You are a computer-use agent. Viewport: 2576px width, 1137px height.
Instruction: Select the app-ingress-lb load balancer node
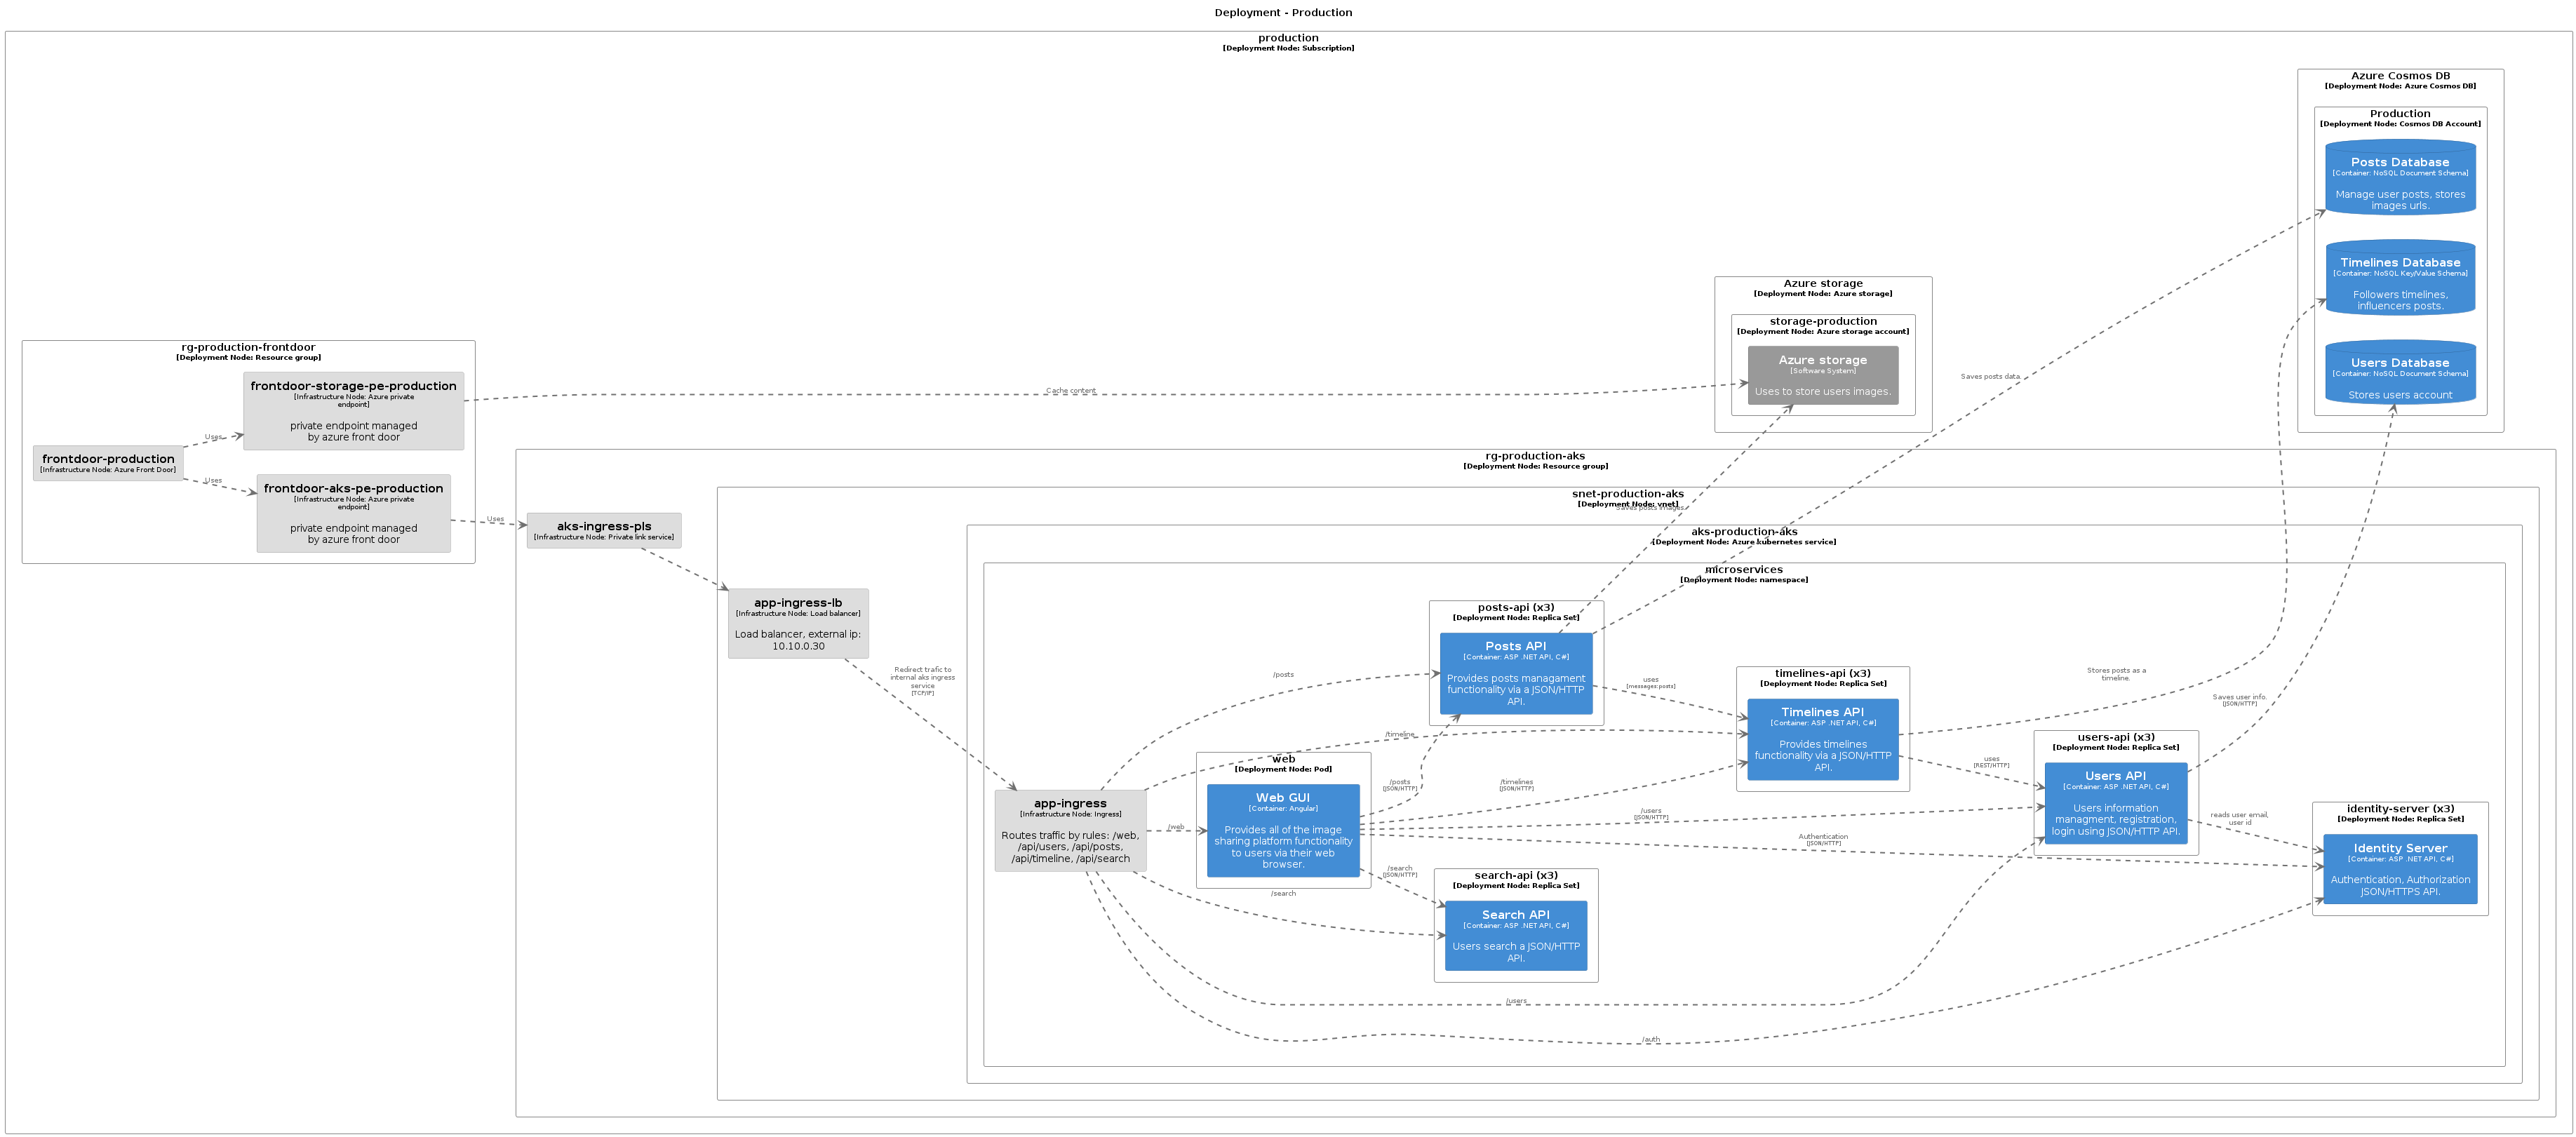(x=798, y=623)
